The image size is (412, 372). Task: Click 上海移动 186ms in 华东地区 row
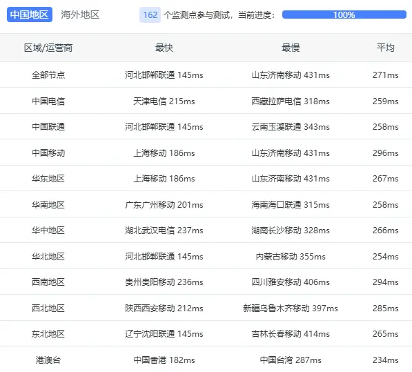pyautogui.click(x=164, y=179)
